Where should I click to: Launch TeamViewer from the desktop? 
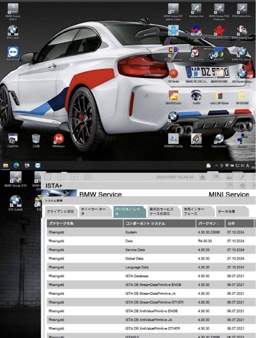(13, 54)
